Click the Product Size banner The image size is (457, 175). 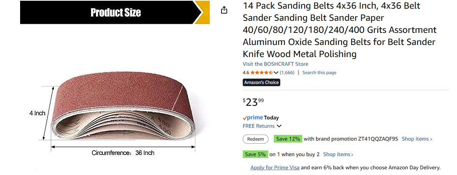(115, 12)
